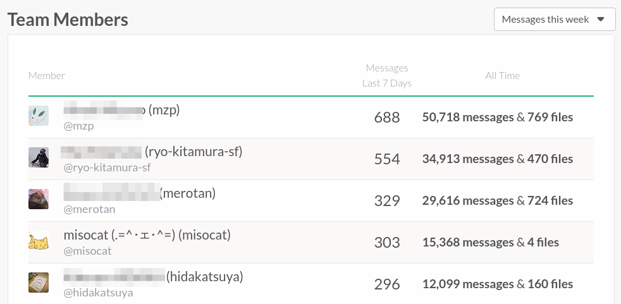Open the @mzp username link
This screenshot has width=621, height=304.
pos(79,126)
